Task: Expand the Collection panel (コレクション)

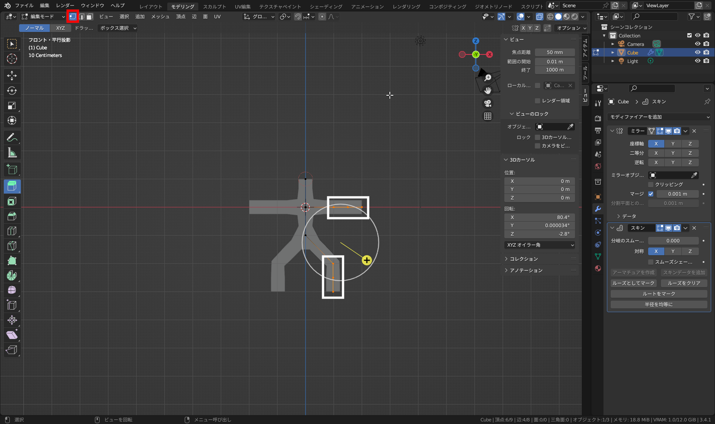Action: (x=523, y=259)
